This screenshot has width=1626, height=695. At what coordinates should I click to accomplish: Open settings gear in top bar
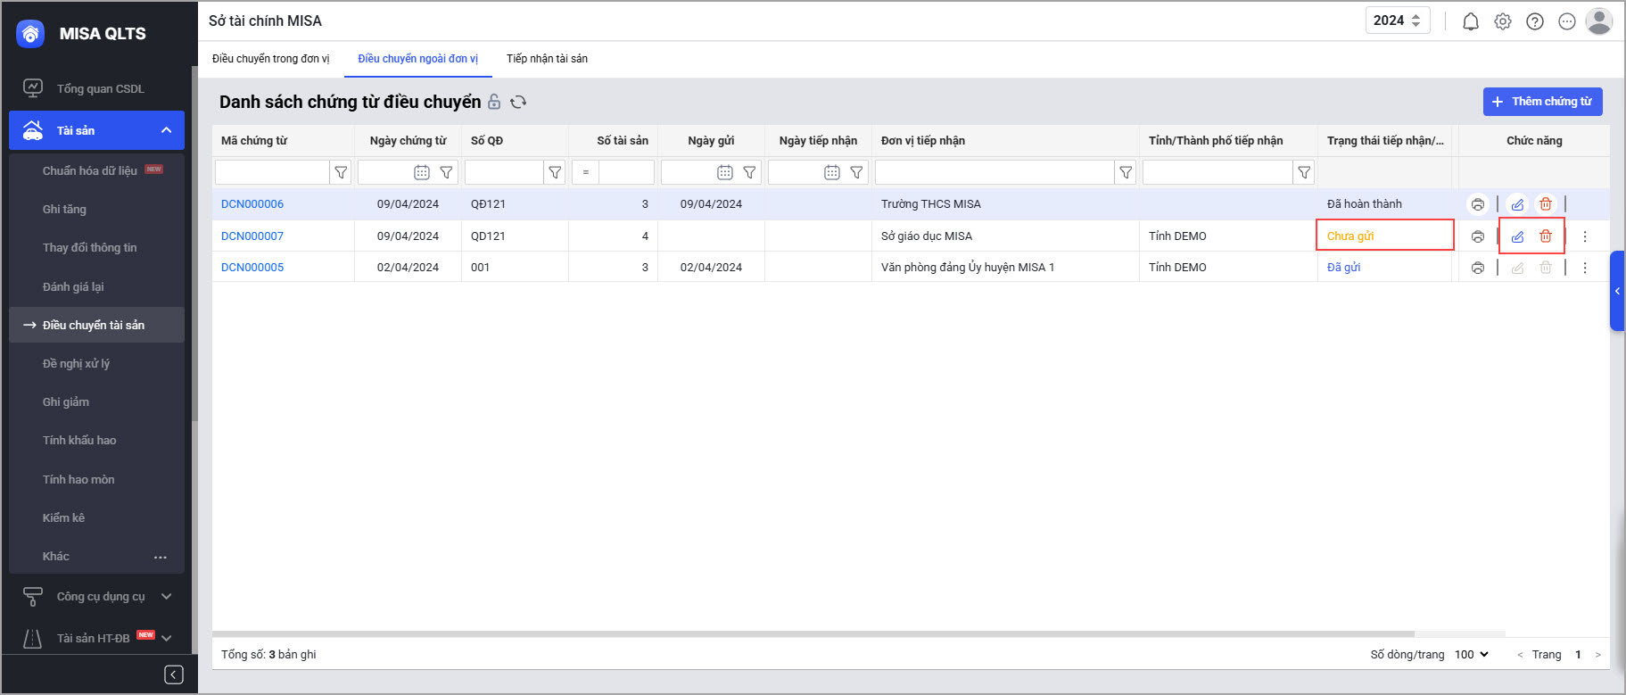click(x=1503, y=21)
